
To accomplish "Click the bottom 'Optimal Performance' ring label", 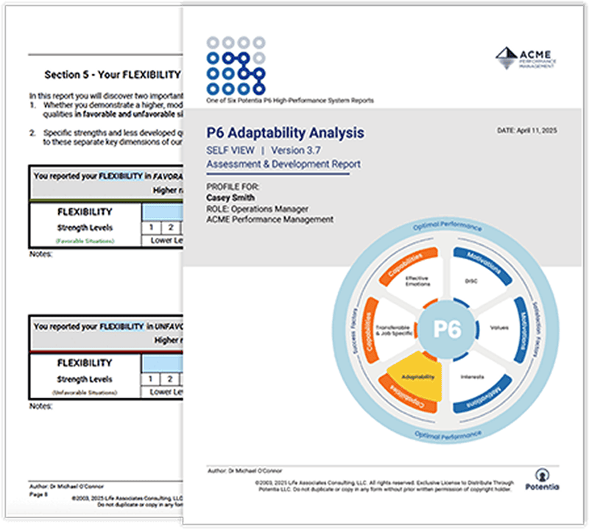I will pos(448,434).
